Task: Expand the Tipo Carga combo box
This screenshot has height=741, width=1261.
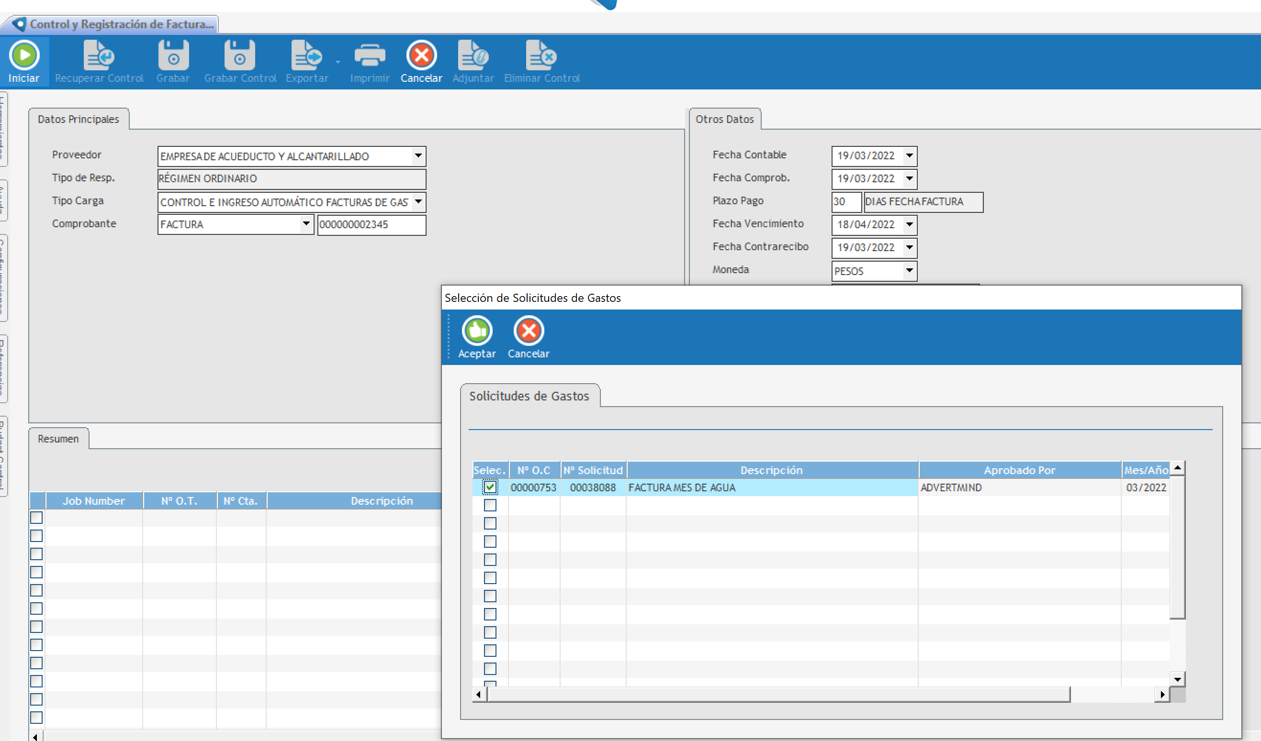Action: 418,202
